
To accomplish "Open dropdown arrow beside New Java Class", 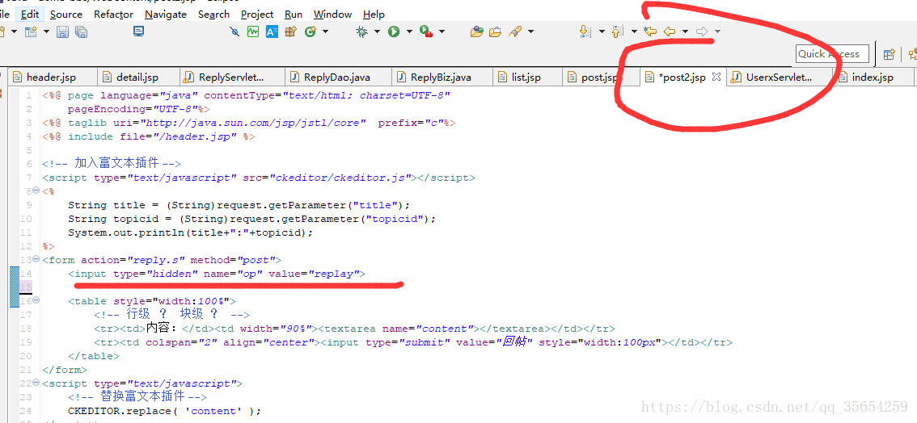I will pyautogui.click(x=325, y=31).
